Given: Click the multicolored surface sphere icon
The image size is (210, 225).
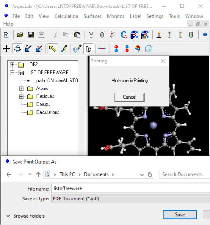Looking at the screenshot, I should click(138, 48).
